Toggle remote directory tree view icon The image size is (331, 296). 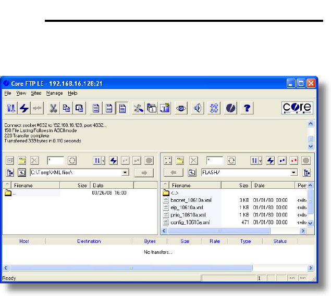point(307,173)
